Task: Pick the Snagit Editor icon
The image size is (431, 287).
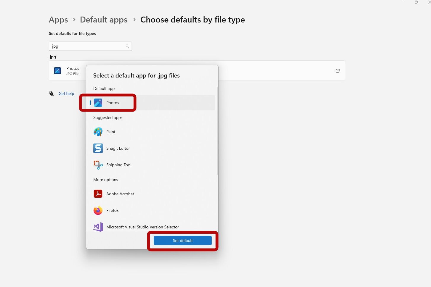Action: pyautogui.click(x=98, y=148)
